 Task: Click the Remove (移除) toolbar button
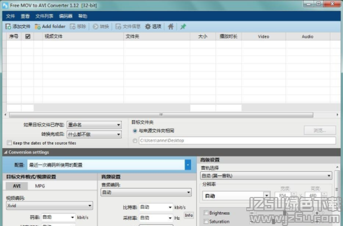pos(78,27)
